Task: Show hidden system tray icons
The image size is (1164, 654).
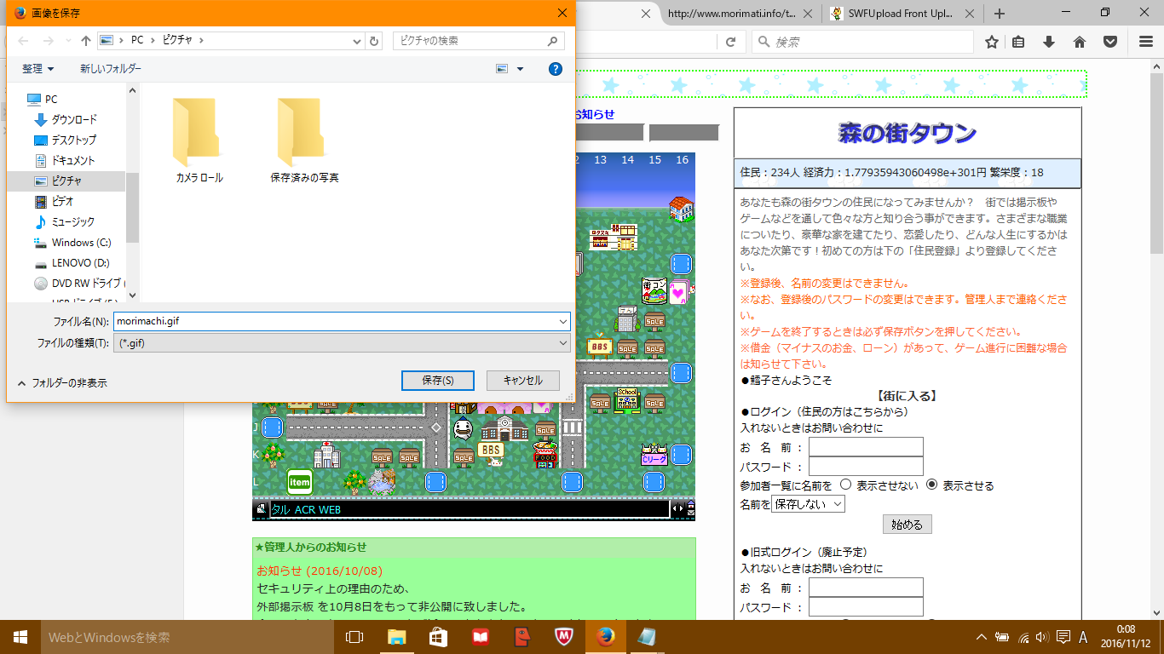Action: pyautogui.click(x=982, y=637)
